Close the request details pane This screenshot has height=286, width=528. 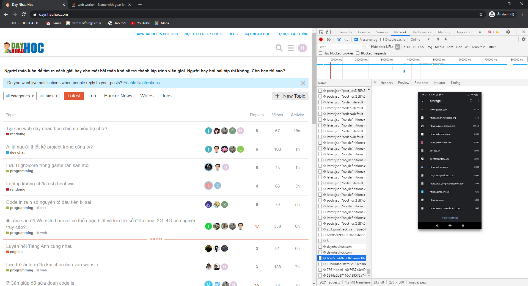(375, 82)
